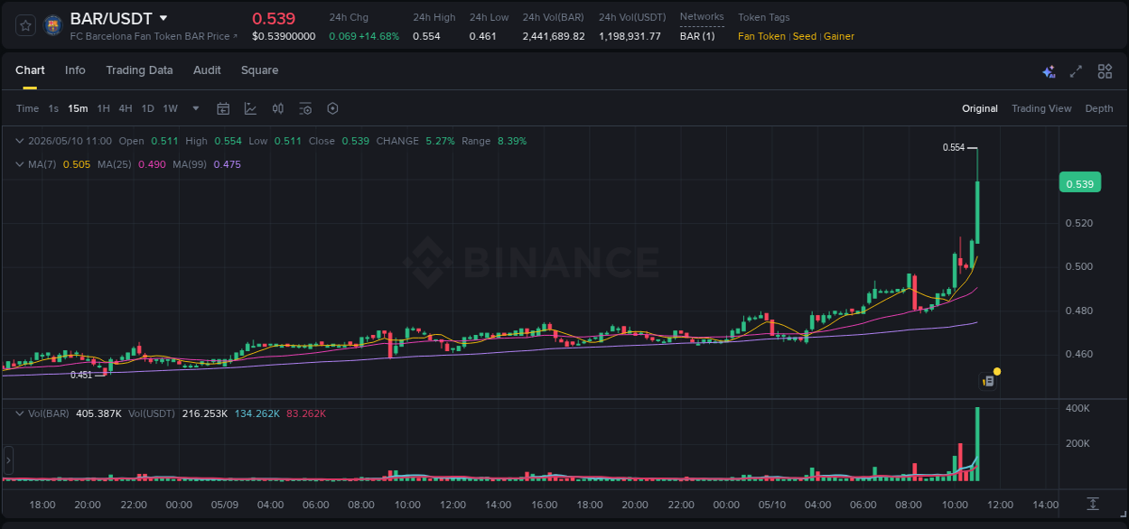Open the technical indicators line chart icon

pyautogui.click(x=250, y=108)
